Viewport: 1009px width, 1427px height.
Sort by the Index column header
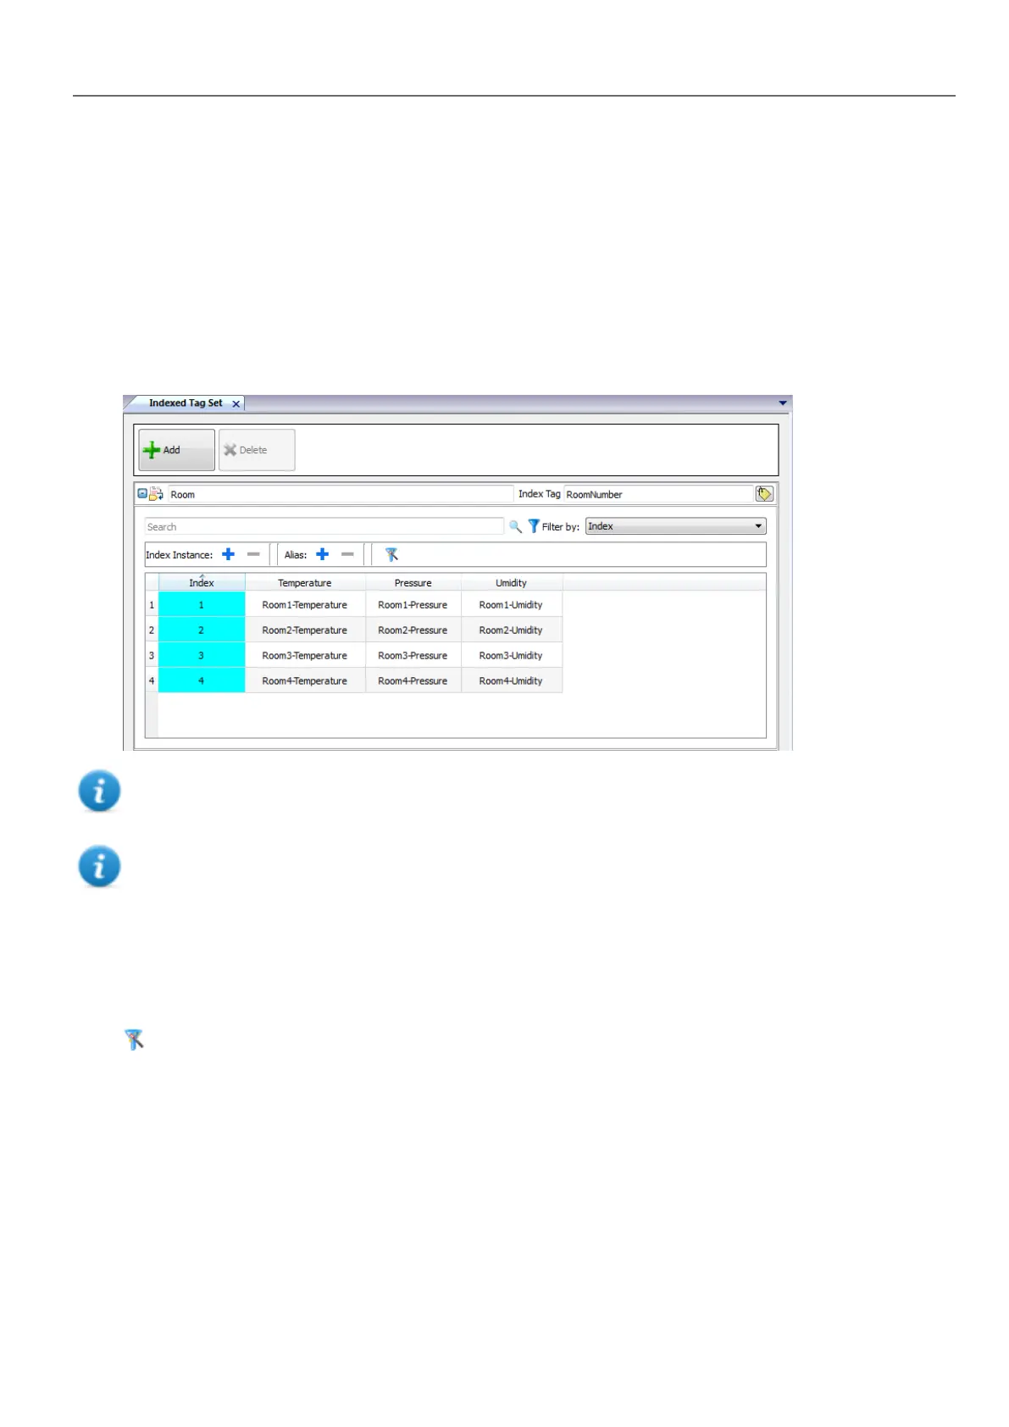click(202, 582)
